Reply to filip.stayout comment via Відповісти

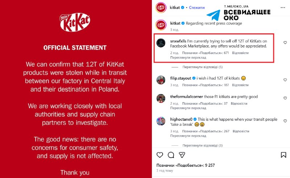[x=240, y=85]
